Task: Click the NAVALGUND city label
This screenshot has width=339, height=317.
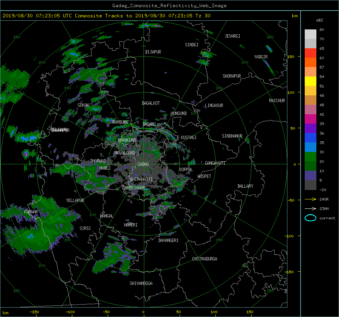Action: (x=125, y=153)
